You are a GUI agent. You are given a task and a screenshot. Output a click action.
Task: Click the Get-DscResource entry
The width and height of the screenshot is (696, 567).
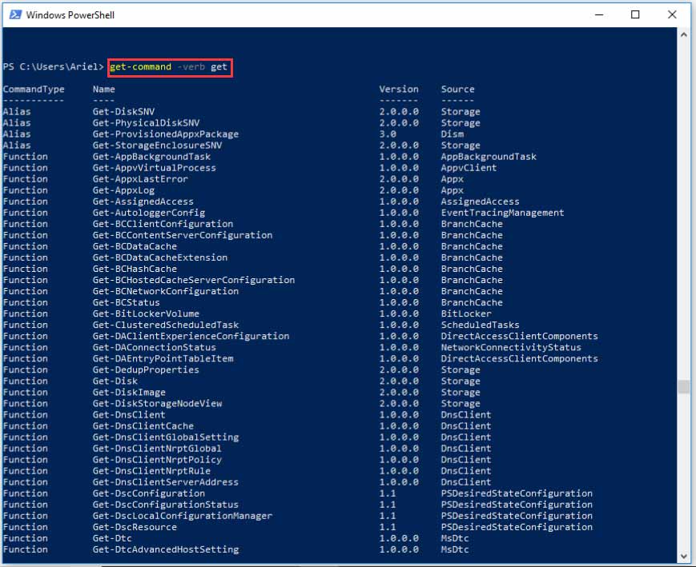point(135,527)
